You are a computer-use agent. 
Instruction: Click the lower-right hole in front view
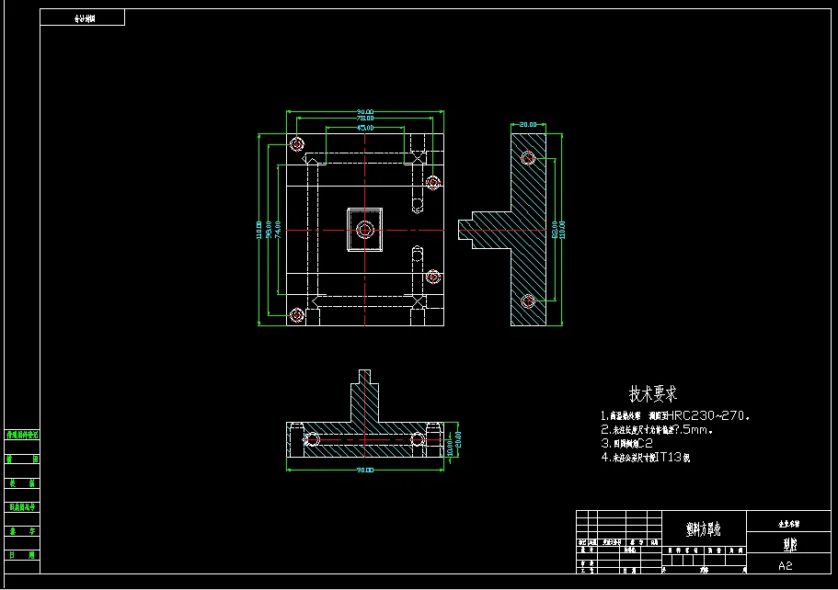click(433, 277)
